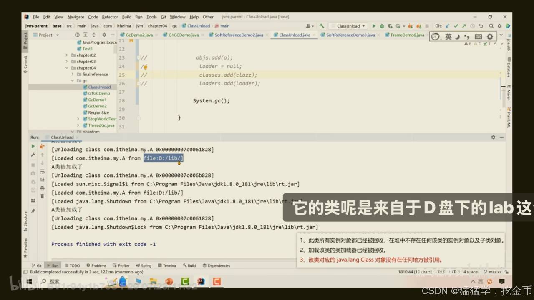Click the intention bulb on line 24
Viewport: 534px width, 300px height.
coord(145,67)
